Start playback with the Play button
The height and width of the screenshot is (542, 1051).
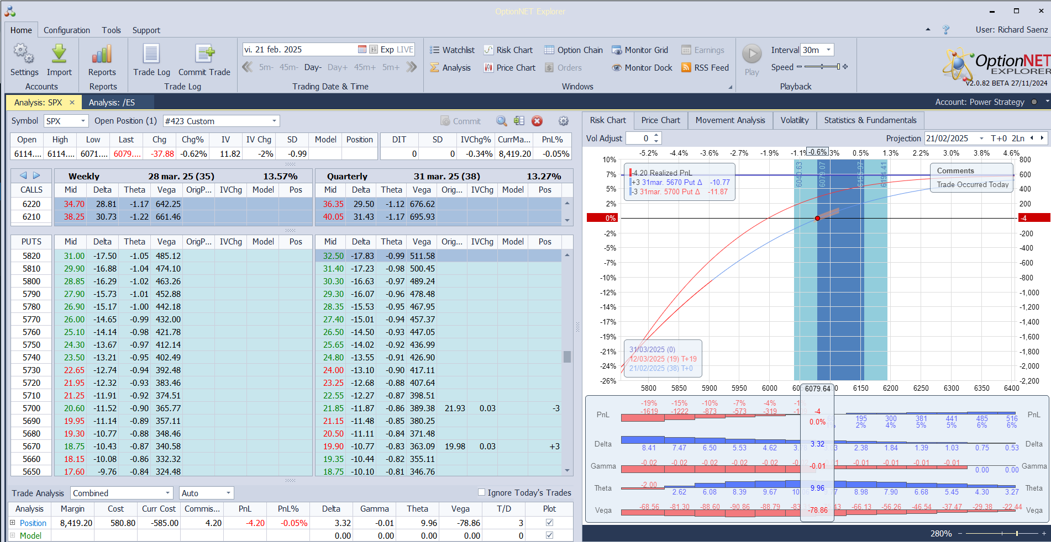[752, 54]
